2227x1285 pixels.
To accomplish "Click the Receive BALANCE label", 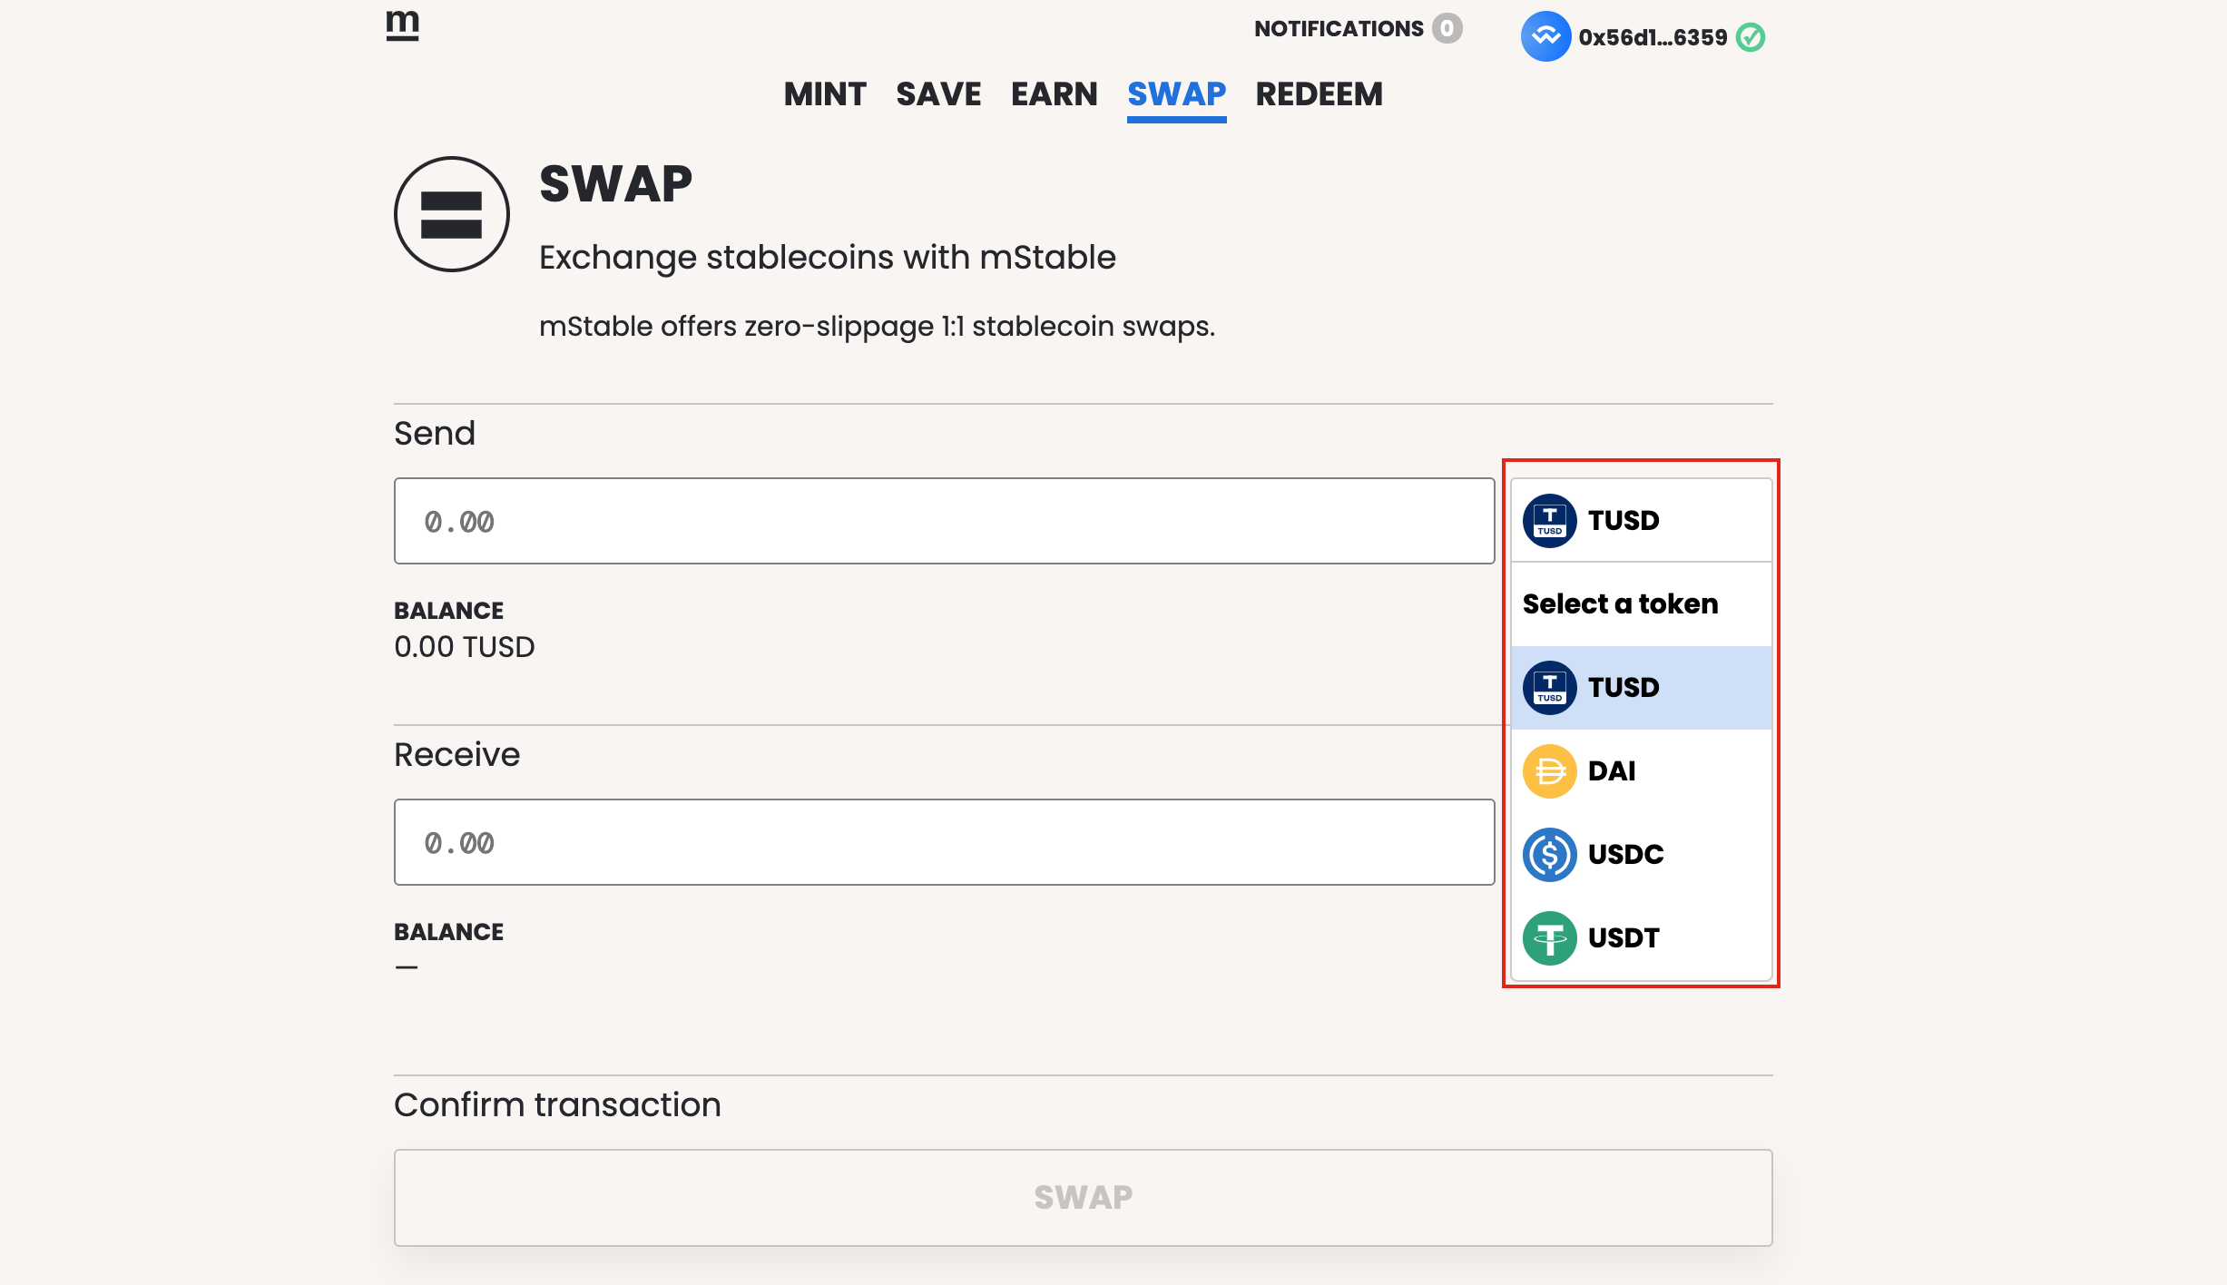I will pos(448,932).
